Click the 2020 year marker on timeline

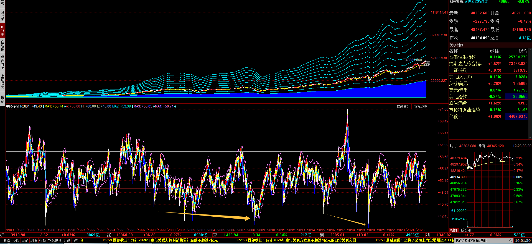click(371, 230)
